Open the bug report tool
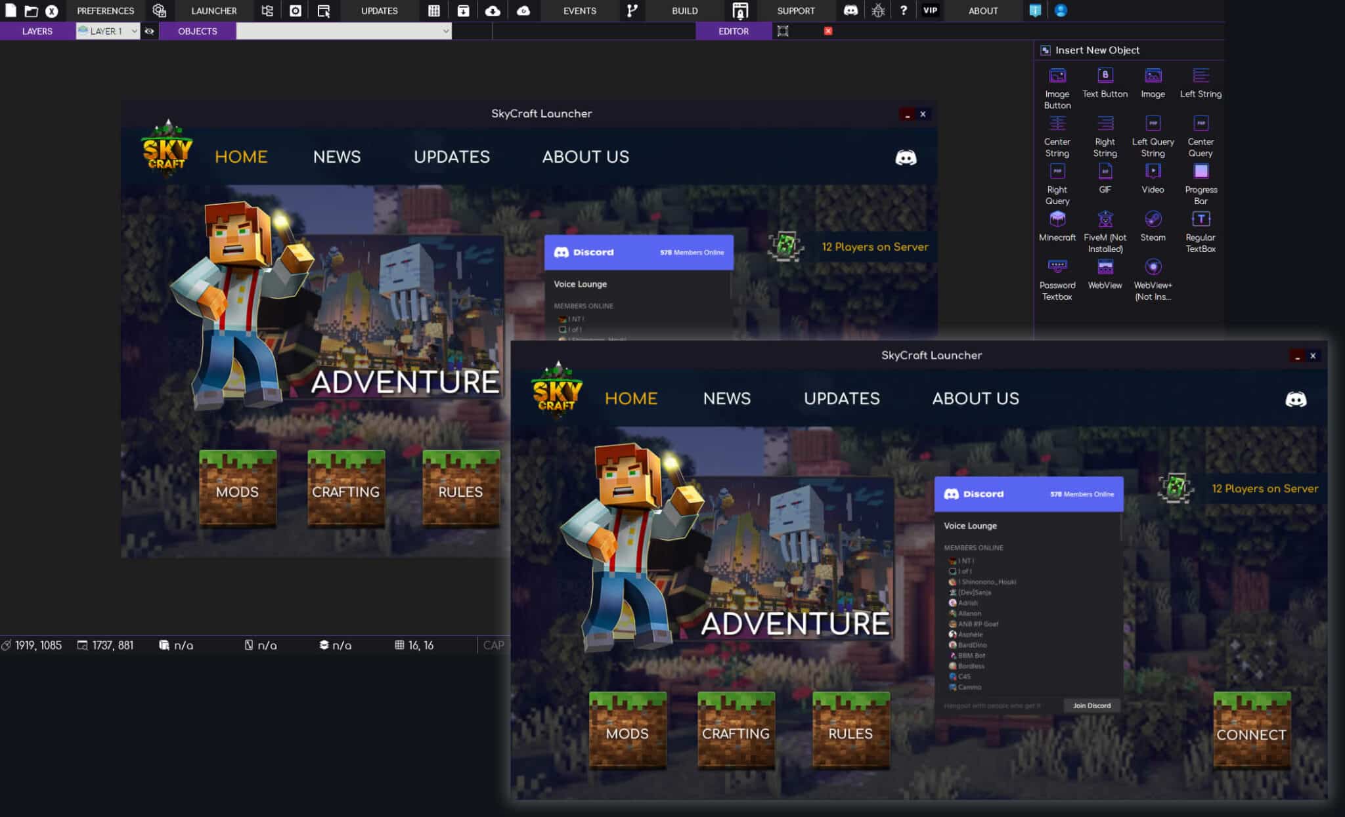 (x=879, y=10)
